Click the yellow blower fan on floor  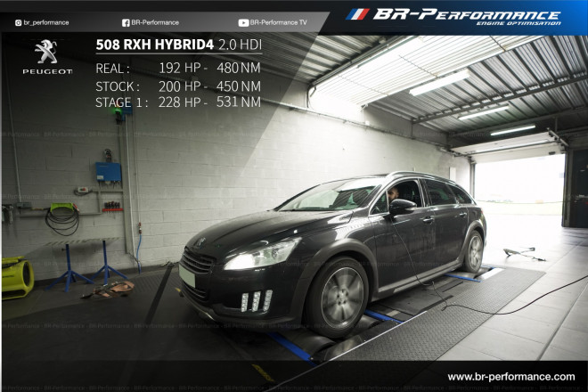16,277
